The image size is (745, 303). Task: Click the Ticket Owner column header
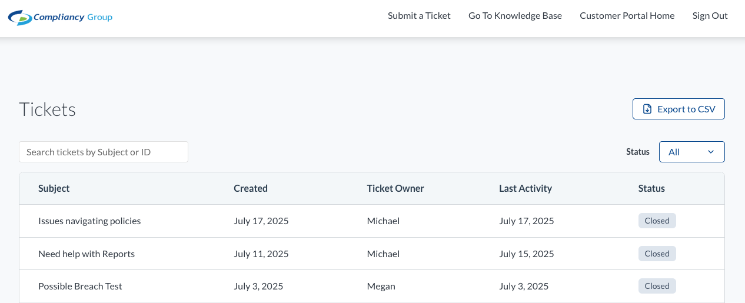395,188
